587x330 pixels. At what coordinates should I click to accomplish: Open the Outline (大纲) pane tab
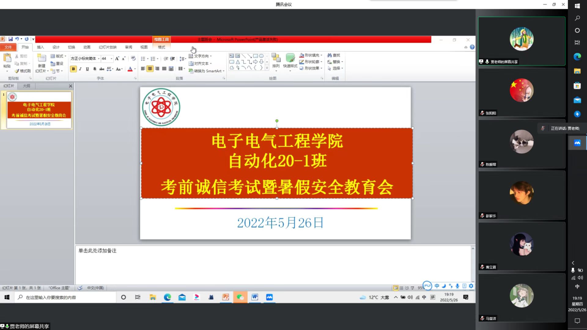coord(27,86)
